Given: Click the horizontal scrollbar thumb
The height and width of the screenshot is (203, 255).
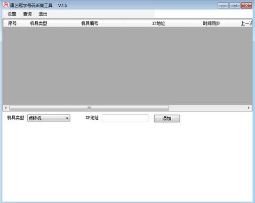Looking at the screenshot, I should pyautogui.click(x=89, y=108).
